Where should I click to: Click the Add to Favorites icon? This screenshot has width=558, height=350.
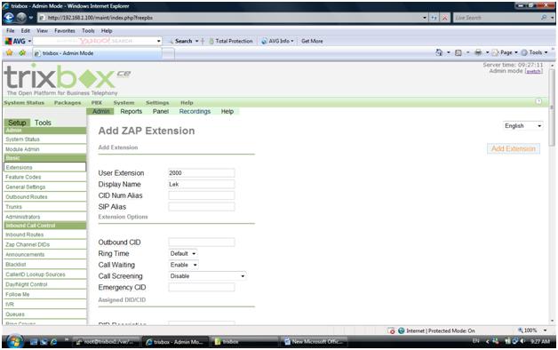click(22, 53)
